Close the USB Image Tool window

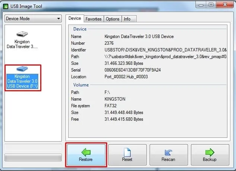click(x=225, y=5)
